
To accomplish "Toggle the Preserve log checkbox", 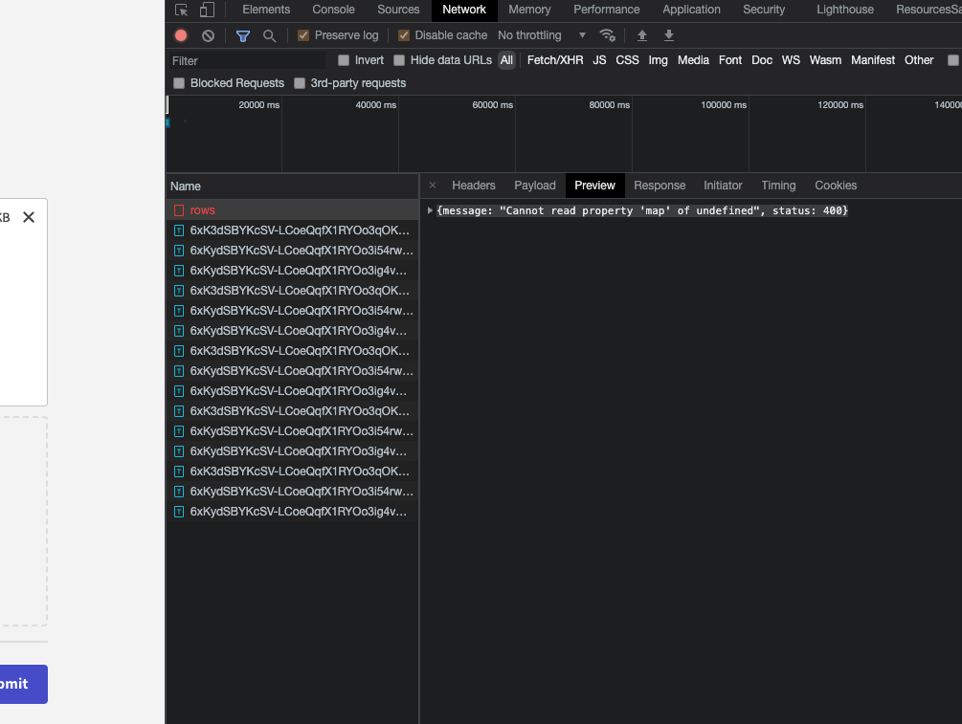I will 303,35.
